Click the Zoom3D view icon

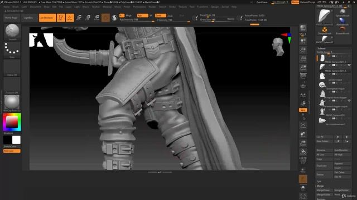(303, 143)
